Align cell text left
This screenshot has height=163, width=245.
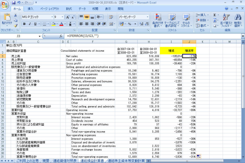81,24
